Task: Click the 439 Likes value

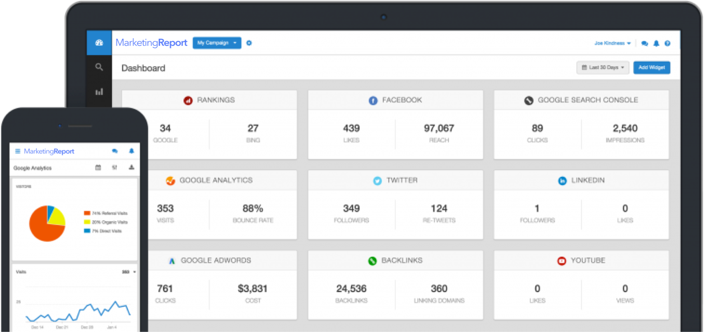Action: pyautogui.click(x=351, y=128)
